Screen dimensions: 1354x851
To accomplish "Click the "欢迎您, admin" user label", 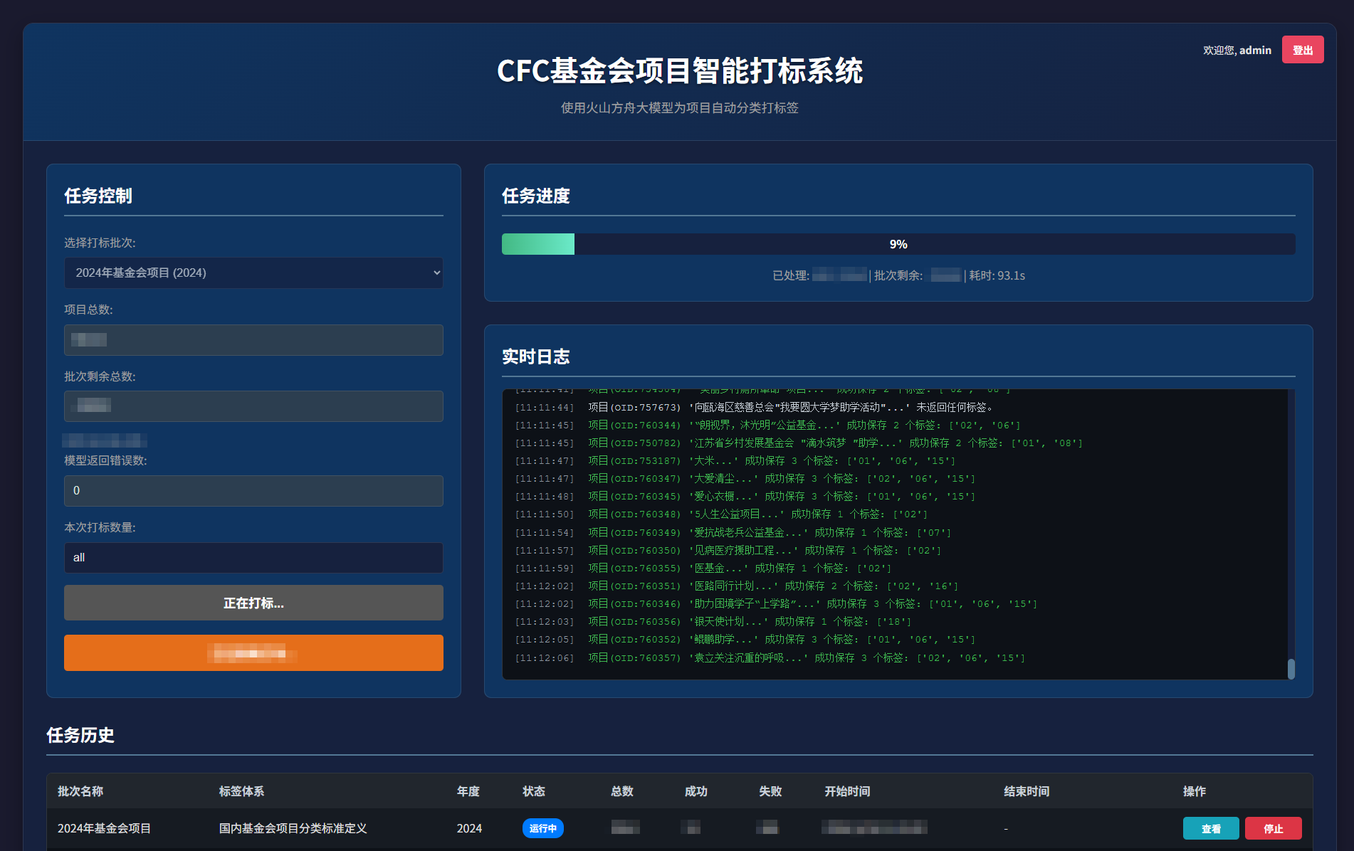I will click(1237, 51).
